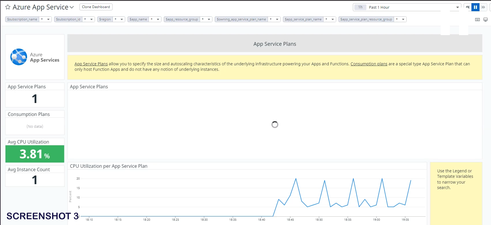
Task: Open keyboard shortcuts icon
Action: [477, 20]
